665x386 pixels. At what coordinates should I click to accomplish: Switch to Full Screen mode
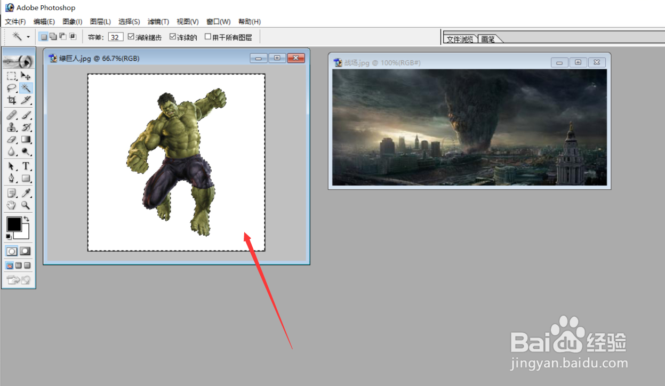pyautogui.click(x=27, y=265)
